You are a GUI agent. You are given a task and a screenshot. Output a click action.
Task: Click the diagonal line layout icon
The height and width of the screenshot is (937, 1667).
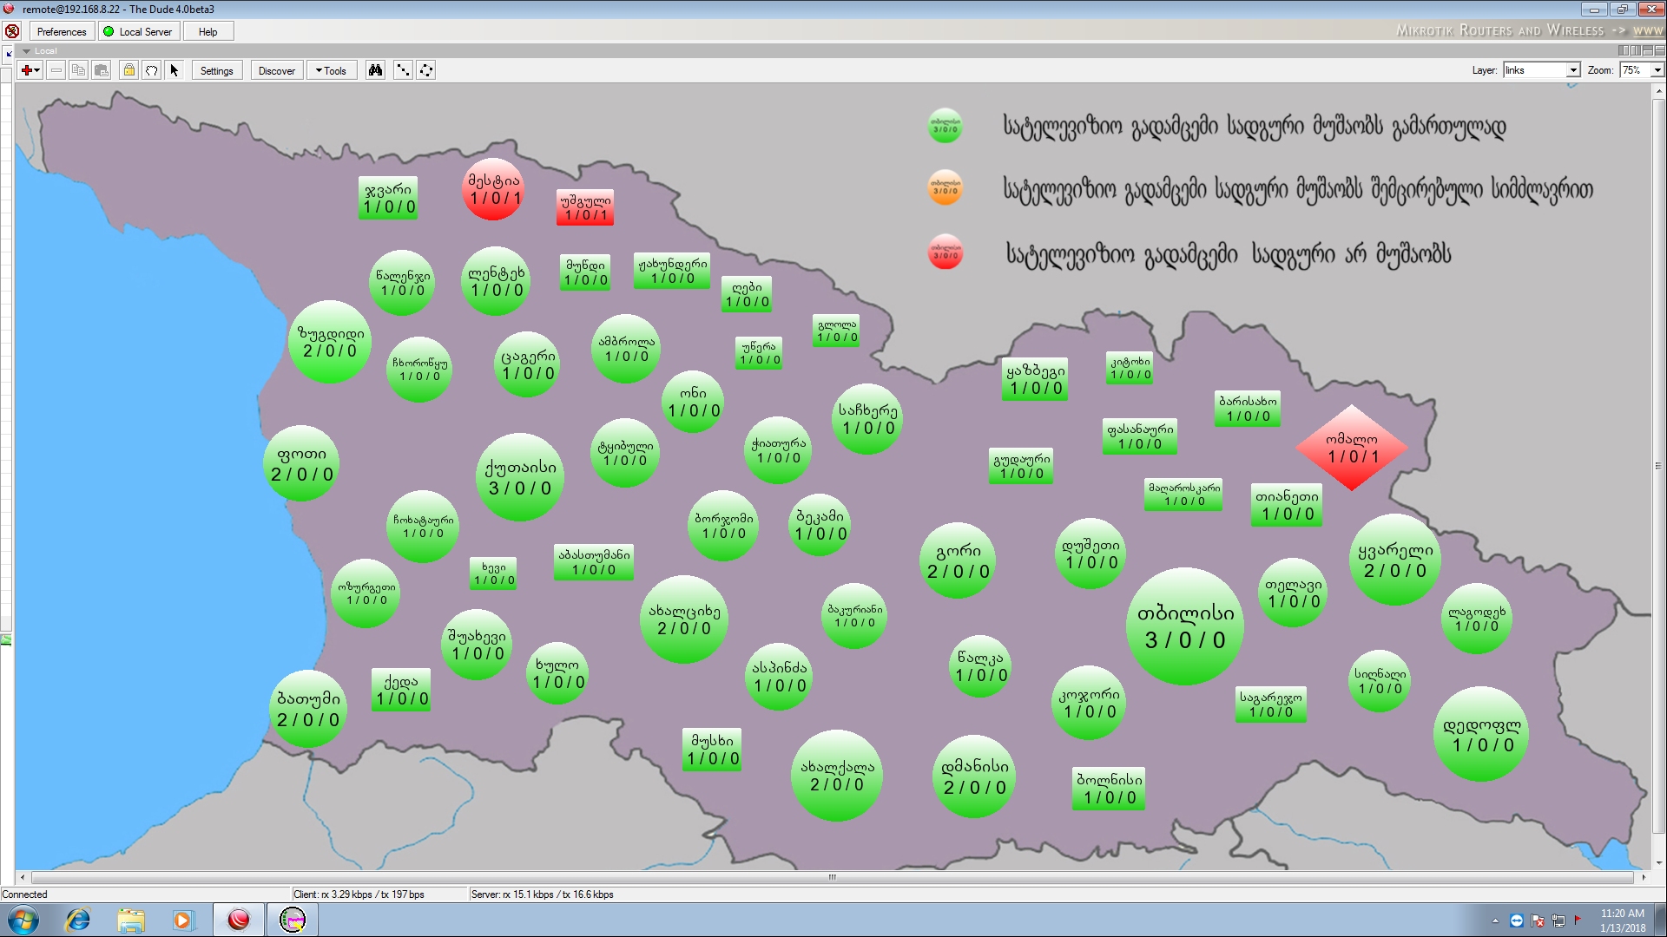click(x=403, y=70)
